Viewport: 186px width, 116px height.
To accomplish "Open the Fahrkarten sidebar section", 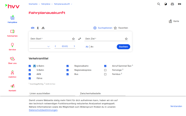I will point(12,33).
